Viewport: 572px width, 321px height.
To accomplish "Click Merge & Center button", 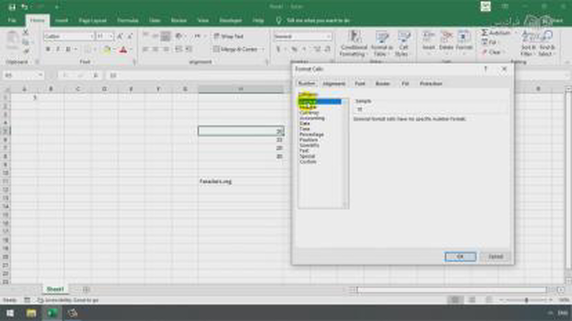I will (x=236, y=49).
